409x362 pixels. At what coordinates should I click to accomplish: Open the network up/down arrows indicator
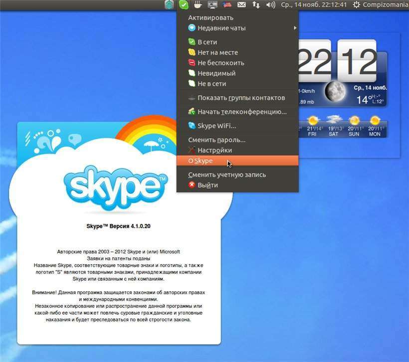coord(256,4)
